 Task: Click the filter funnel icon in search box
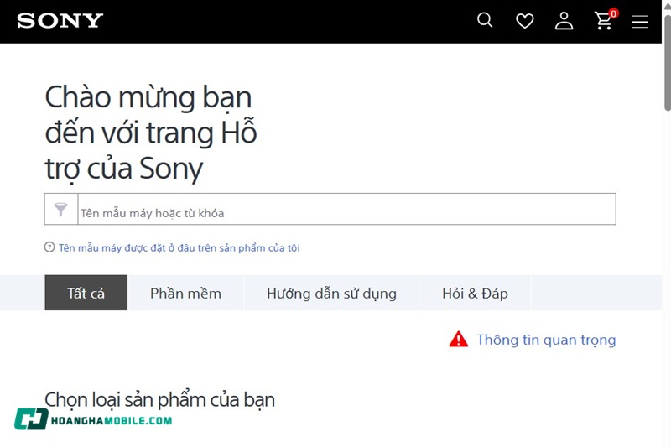pyautogui.click(x=60, y=209)
